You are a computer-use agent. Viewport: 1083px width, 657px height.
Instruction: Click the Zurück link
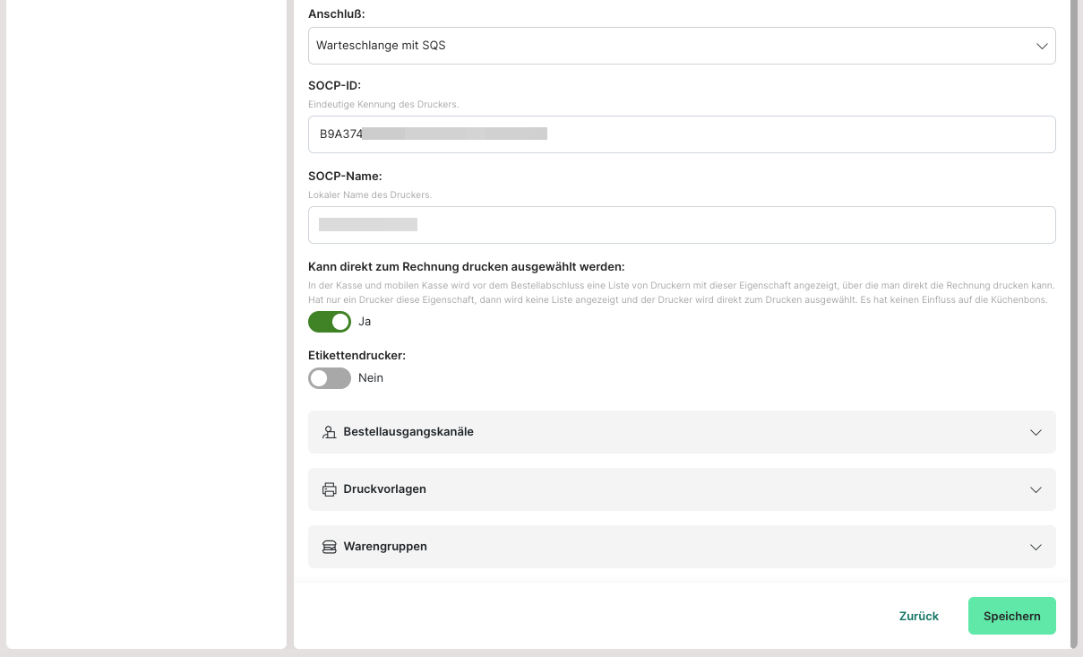919,616
